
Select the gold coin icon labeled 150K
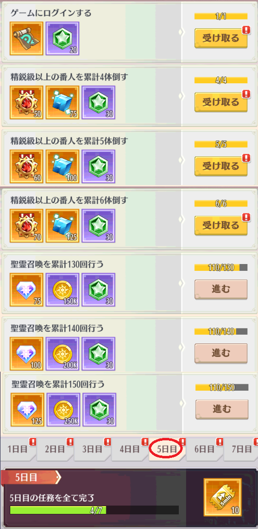pos(63,289)
